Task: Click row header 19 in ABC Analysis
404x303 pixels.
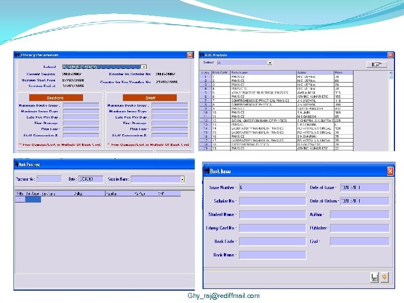Action: [205, 148]
